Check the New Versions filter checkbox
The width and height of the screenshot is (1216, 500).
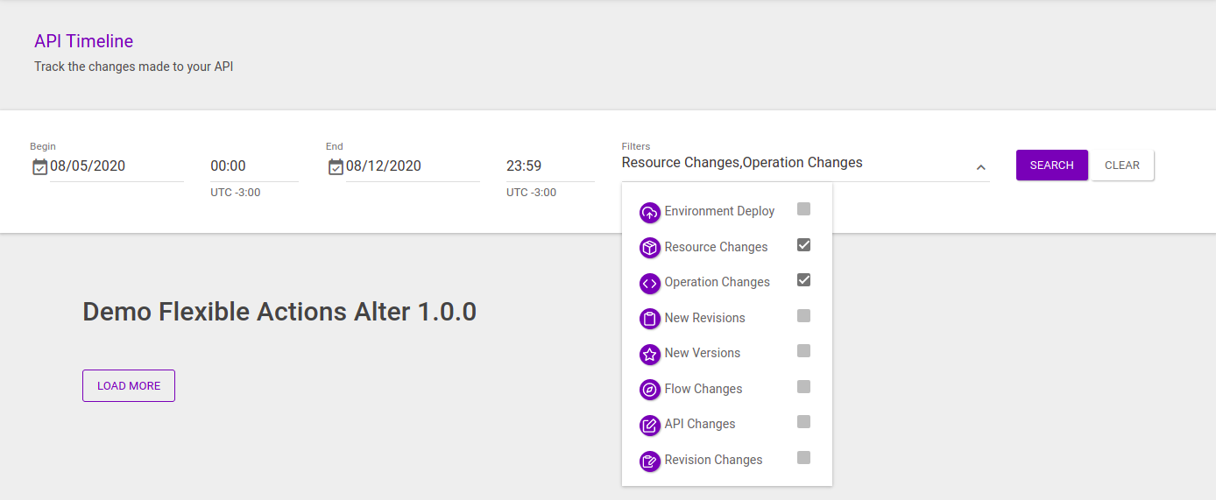(x=803, y=351)
